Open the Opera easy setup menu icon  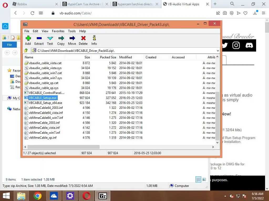coord(263,13)
